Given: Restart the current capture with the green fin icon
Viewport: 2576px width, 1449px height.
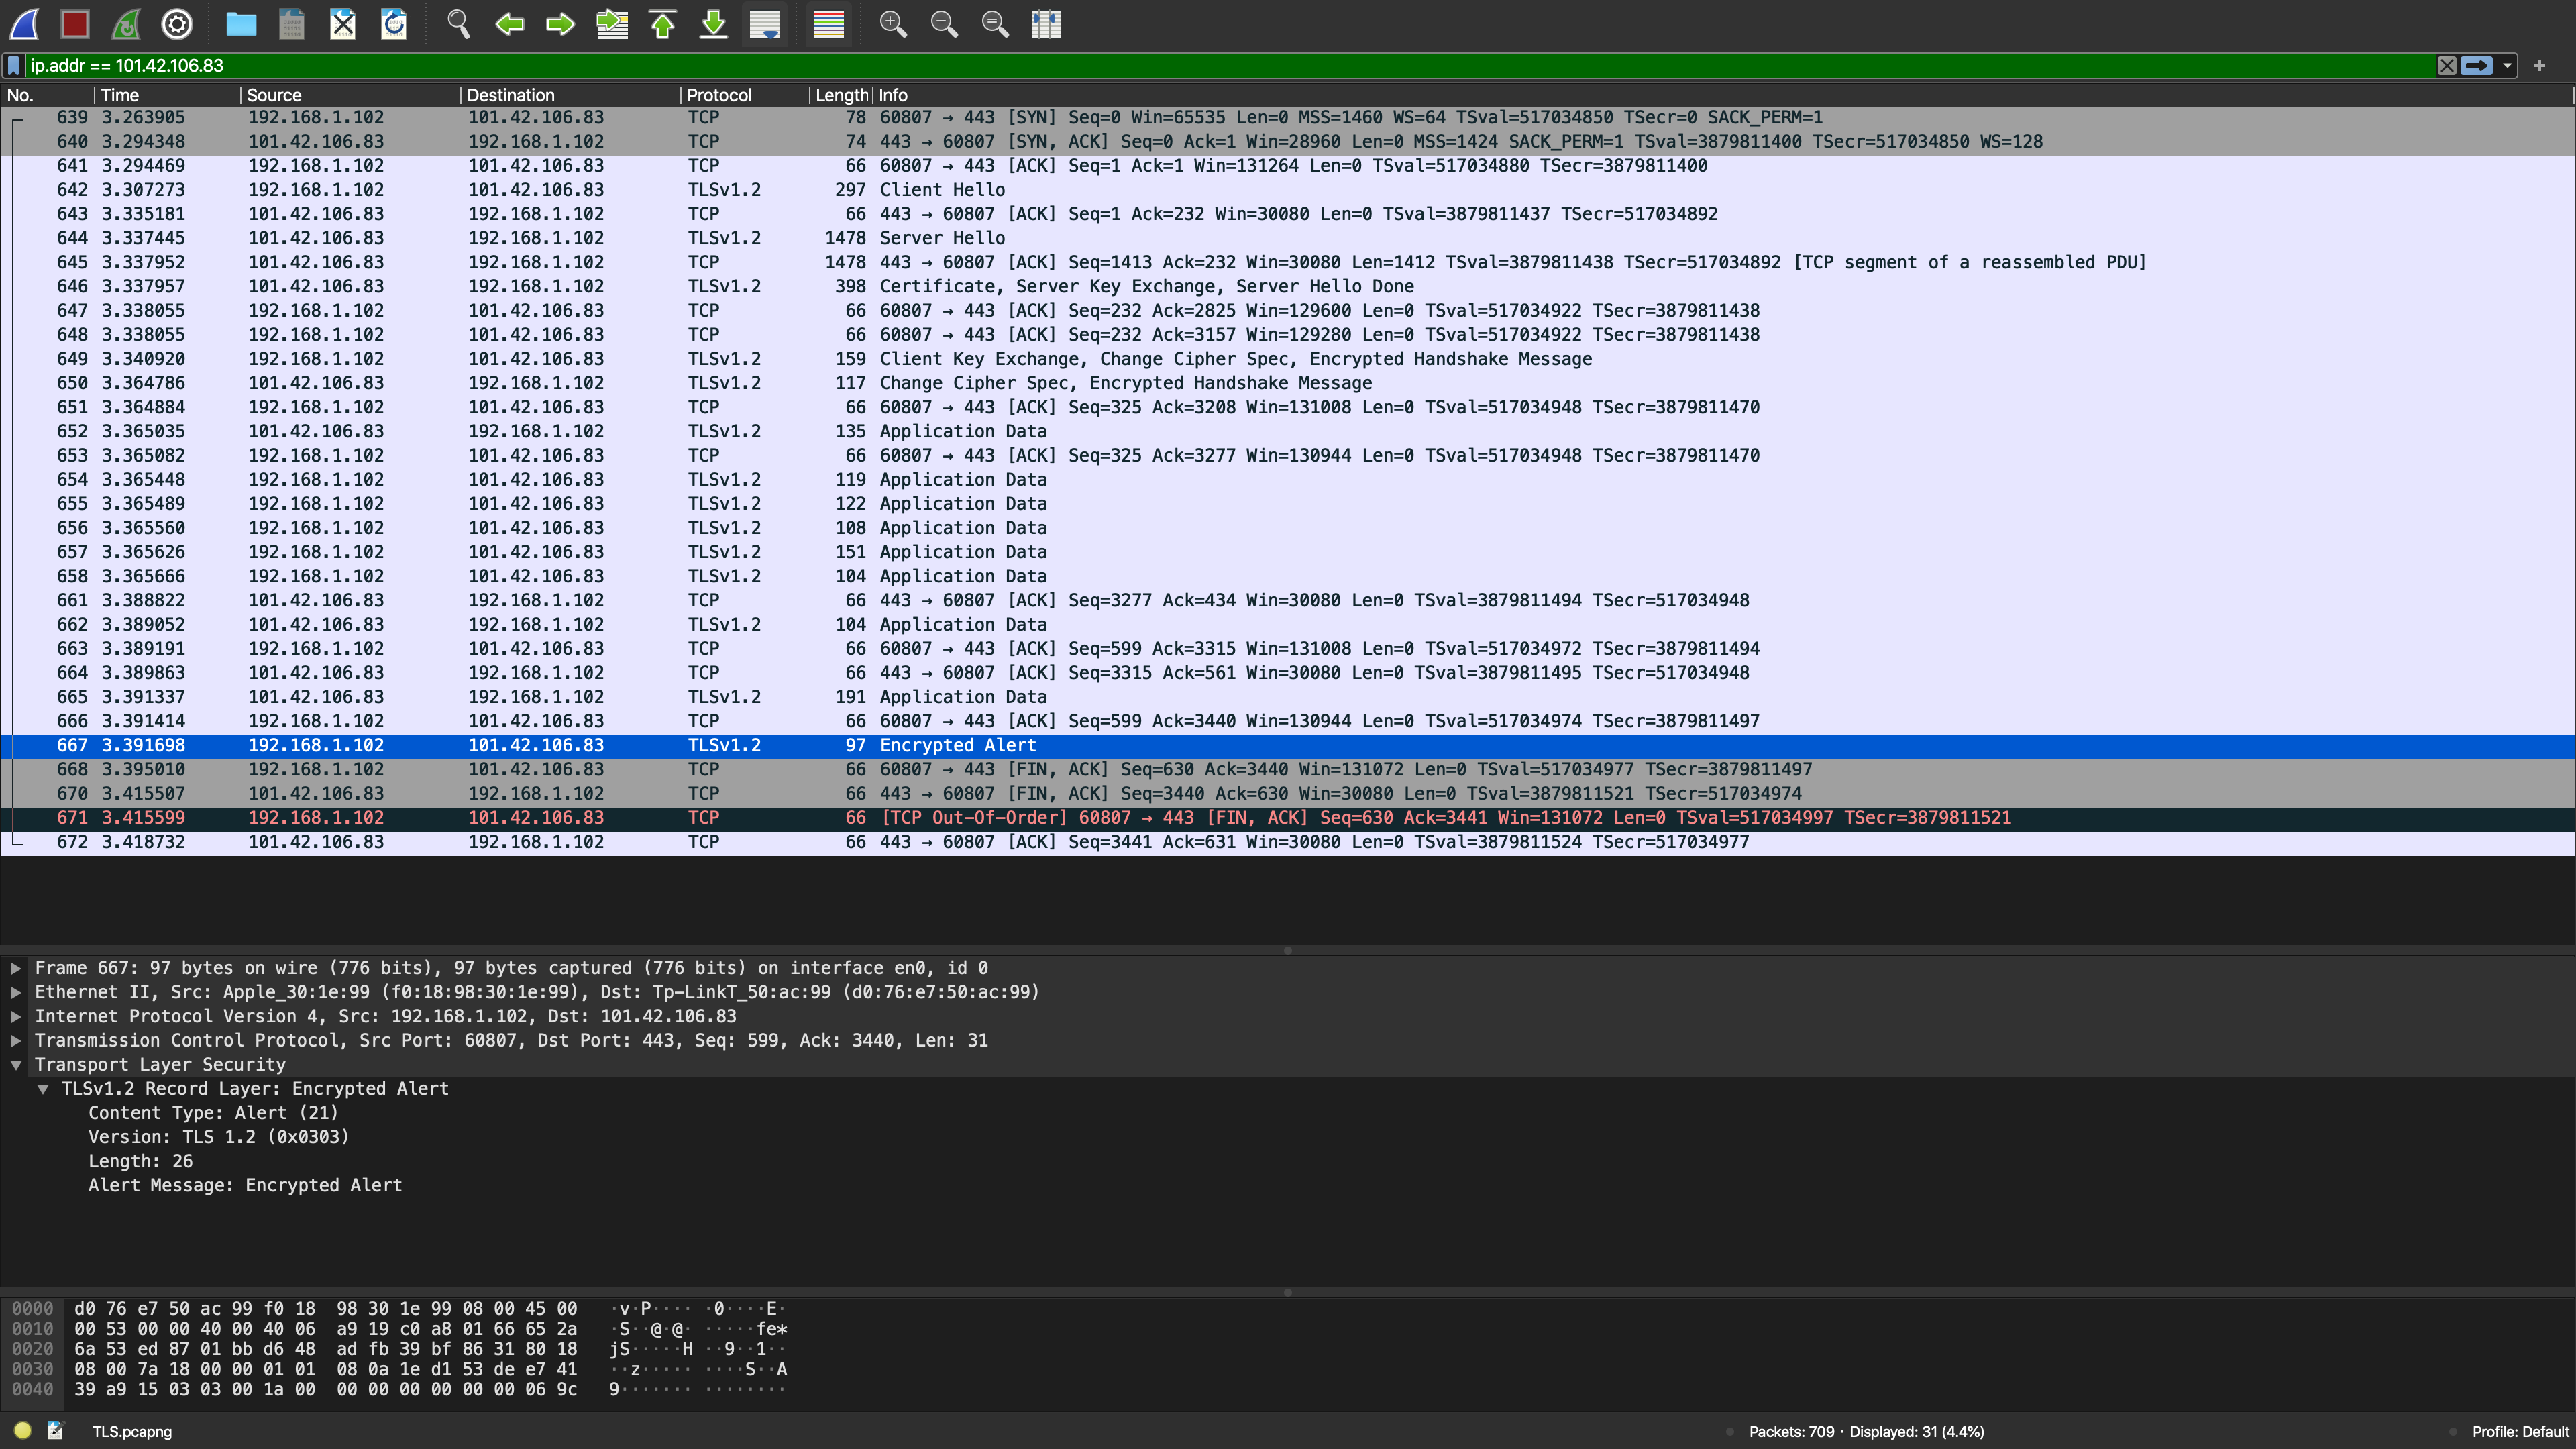Looking at the screenshot, I should pyautogui.click(x=126, y=24).
